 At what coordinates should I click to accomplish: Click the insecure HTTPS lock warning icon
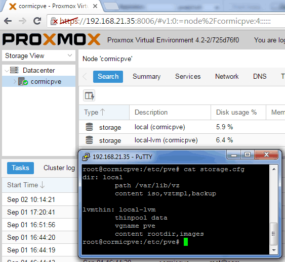[x=54, y=21]
